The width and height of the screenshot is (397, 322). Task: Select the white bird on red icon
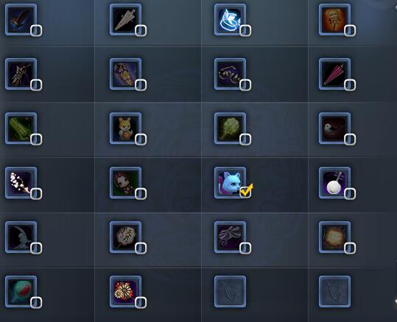coord(334,129)
